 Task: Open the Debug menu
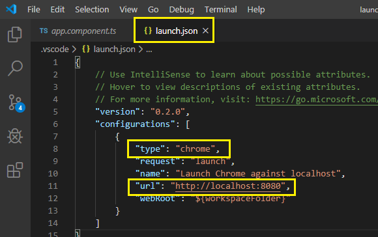[182, 10]
